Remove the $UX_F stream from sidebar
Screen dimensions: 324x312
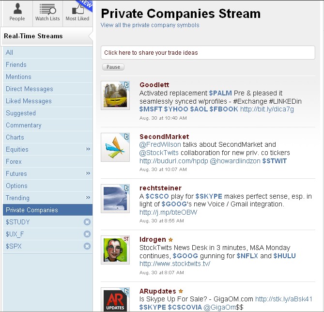point(87,234)
